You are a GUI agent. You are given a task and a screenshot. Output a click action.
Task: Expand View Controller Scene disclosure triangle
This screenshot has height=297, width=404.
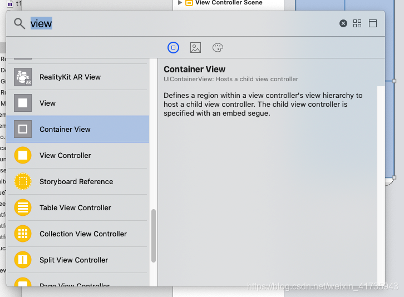click(180, 3)
